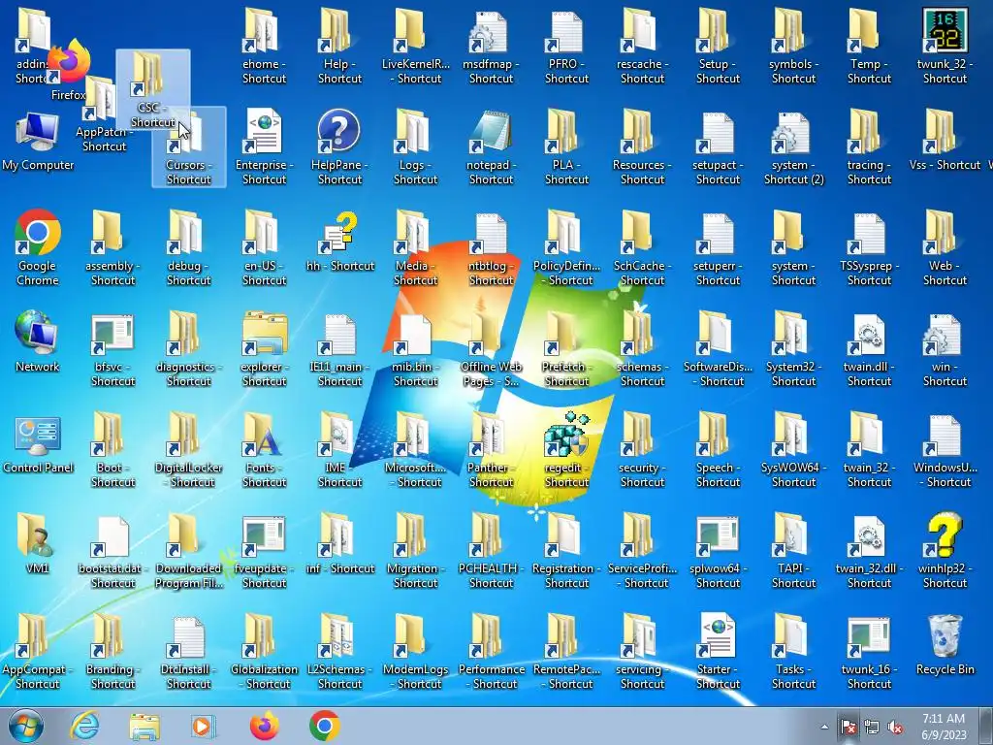This screenshot has height=745, width=993.
Task: Click the network tray icon
Action: point(872,728)
